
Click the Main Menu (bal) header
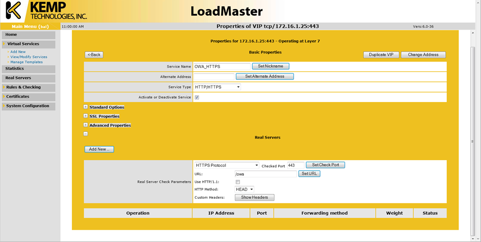[30, 26]
